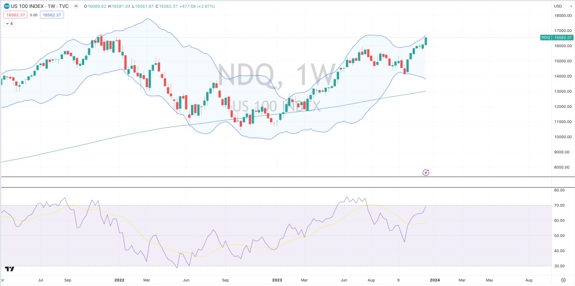Click the 70.00 RSI level on scale

[x=559, y=206]
